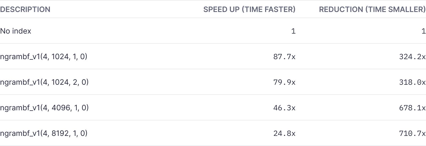Click the REDUCTION (TIME SMALLER) column header
The width and height of the screenshot is (426, 146).
[x=372, y=9]
